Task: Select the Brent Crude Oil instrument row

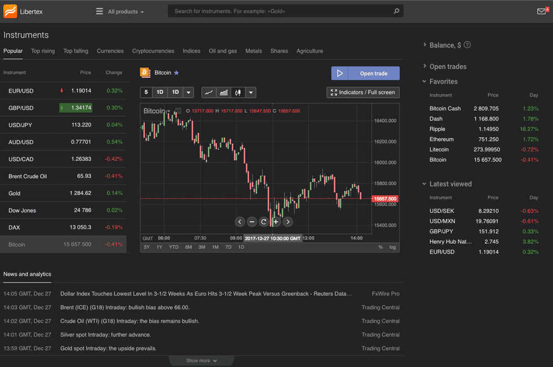Action: point(64,176)
